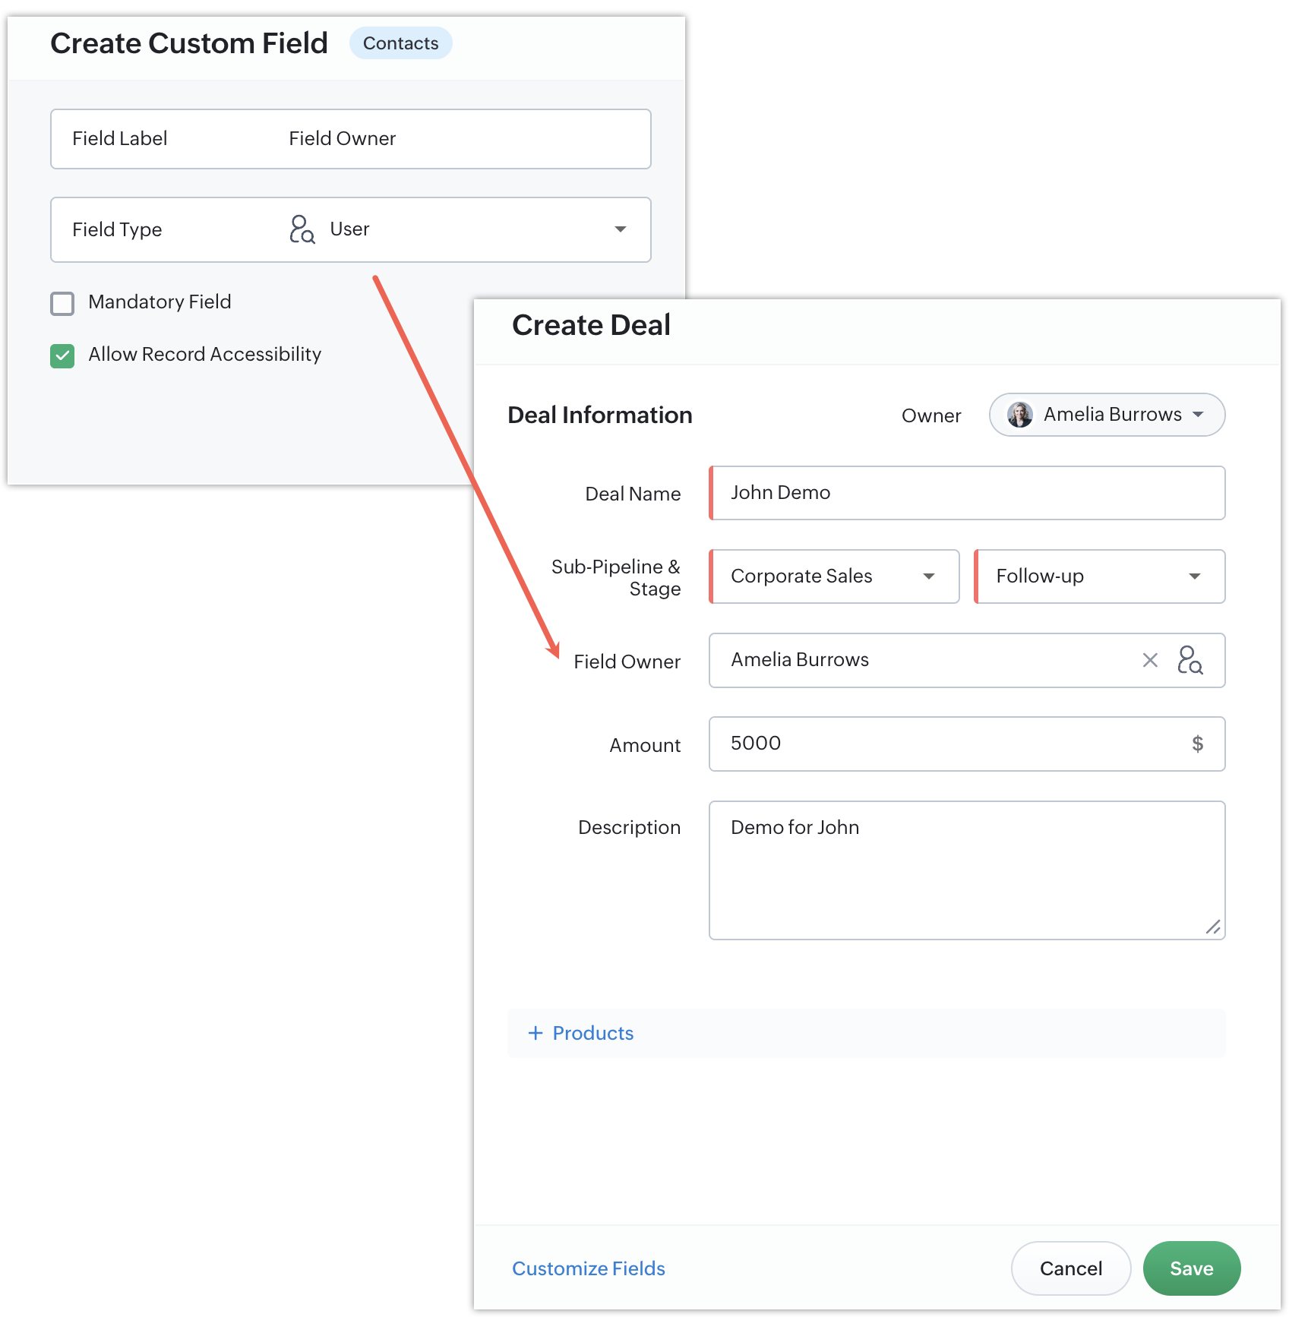Clear the Field Owner value with the X icon

coord(1150,660)
